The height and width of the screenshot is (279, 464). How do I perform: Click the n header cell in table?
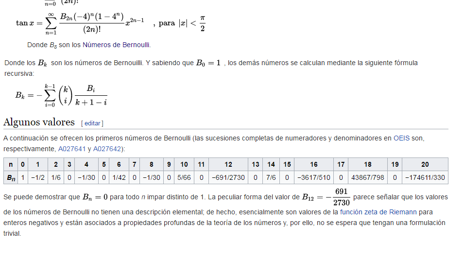[11, 164]
